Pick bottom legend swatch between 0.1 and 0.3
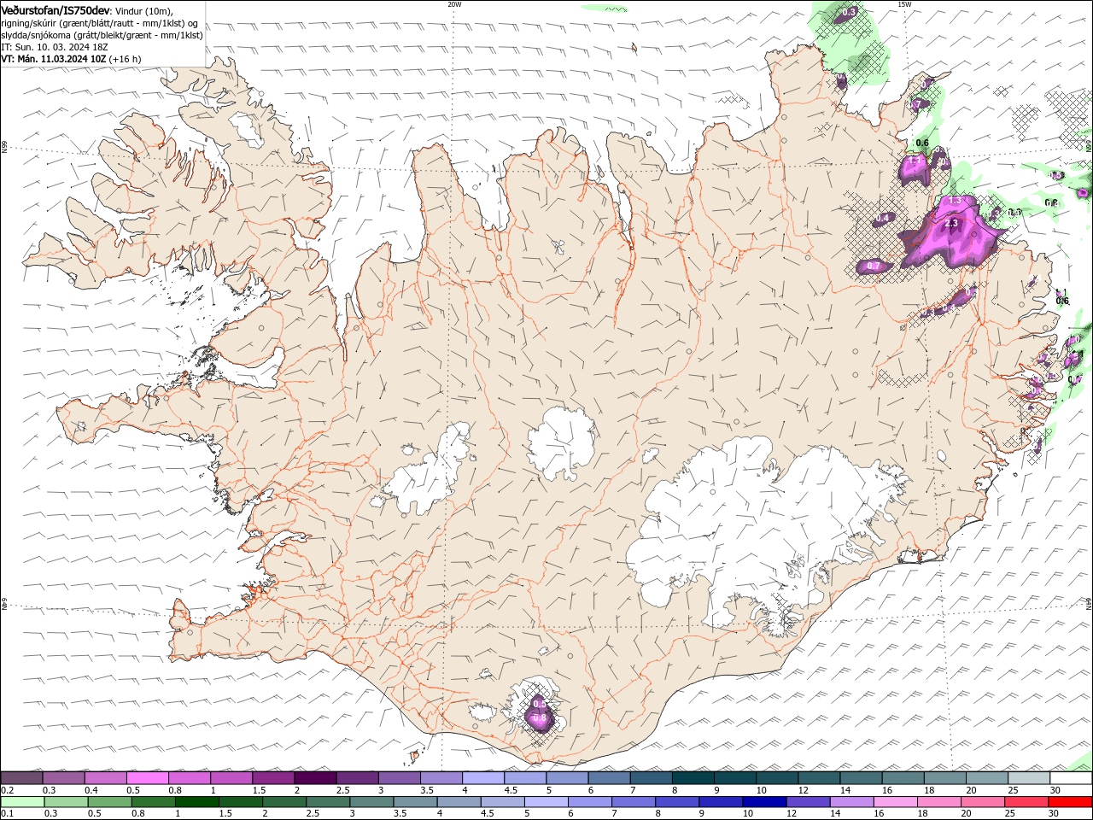This screenshot has height=820, width=1093. tap(21, 802)
